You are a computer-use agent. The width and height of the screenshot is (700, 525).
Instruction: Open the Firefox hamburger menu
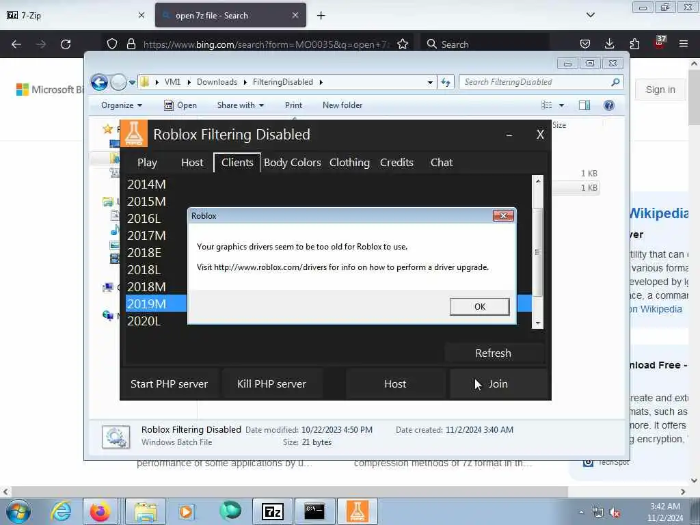684,44
